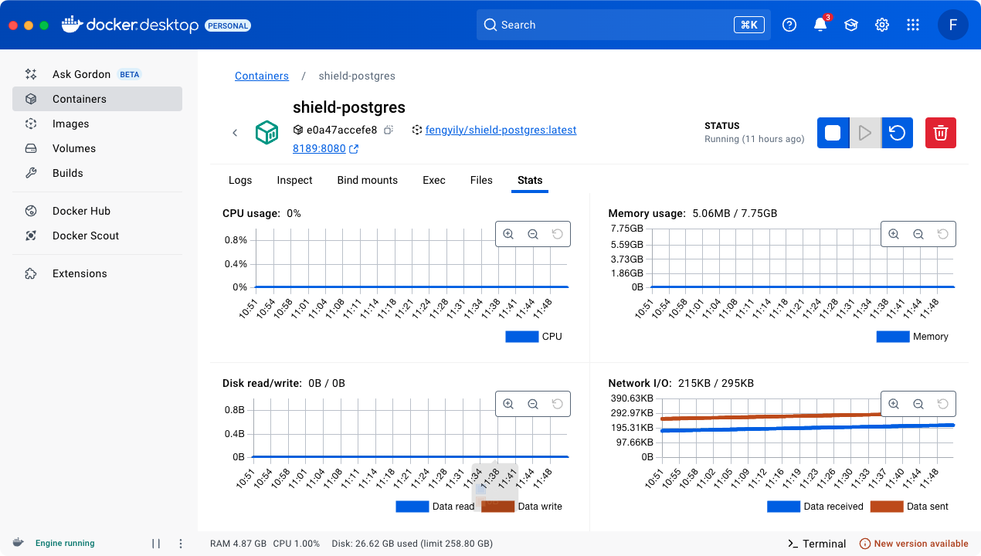Go back with the left chevron
This screenshot has height=556, width=981.
(235, 133)
